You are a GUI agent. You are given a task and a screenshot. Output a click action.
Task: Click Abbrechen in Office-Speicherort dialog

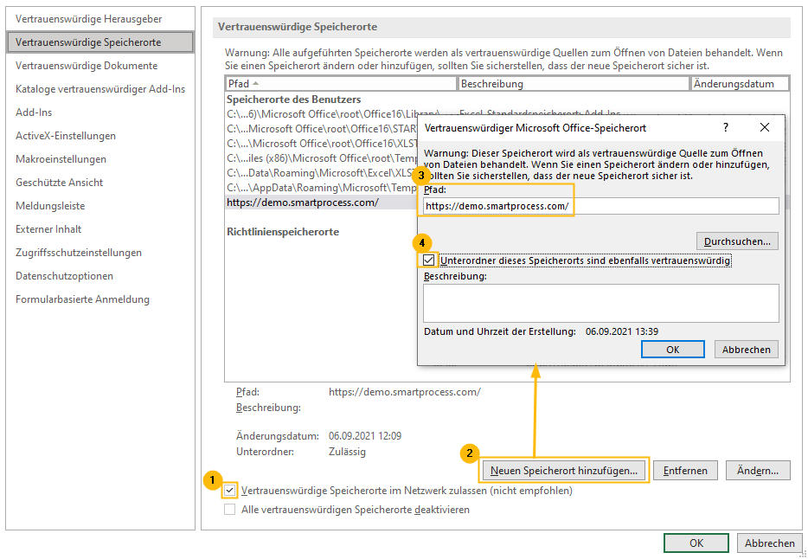tap(747, 350)
